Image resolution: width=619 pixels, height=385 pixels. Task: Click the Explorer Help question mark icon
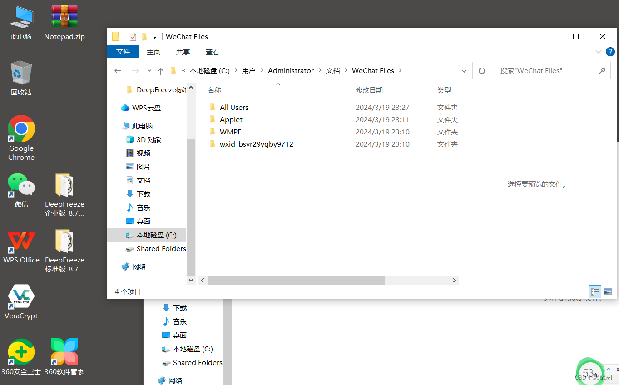(610, 52)
